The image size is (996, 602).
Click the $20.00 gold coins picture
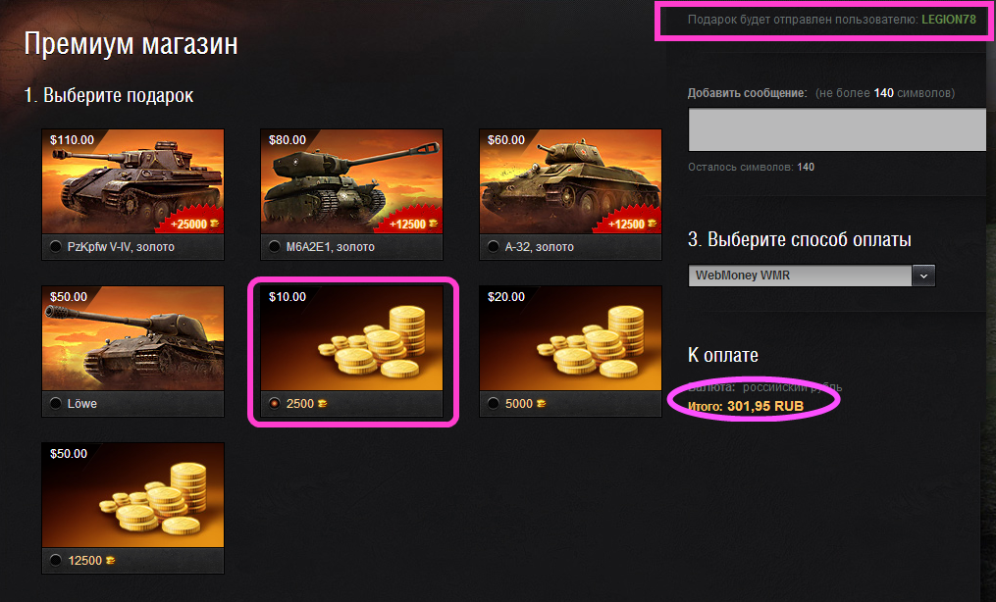click(570, 338)
